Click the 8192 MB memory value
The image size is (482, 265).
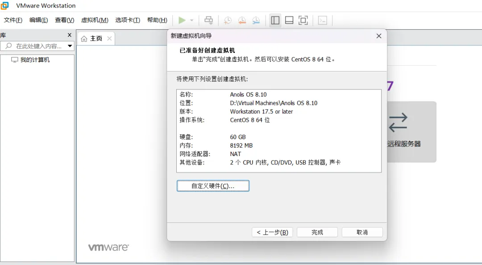241,145
